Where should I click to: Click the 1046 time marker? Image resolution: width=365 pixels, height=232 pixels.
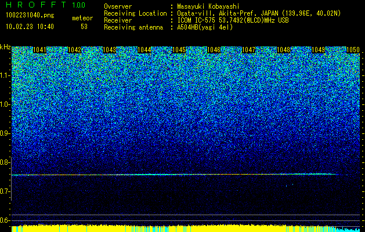214,50
